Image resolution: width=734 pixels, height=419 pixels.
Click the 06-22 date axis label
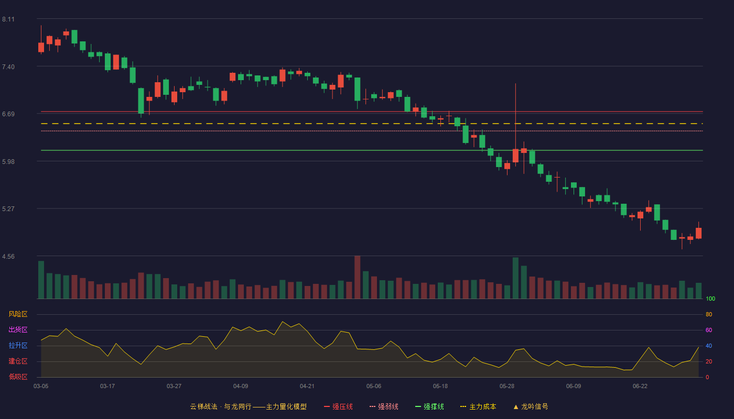(640, 386)
